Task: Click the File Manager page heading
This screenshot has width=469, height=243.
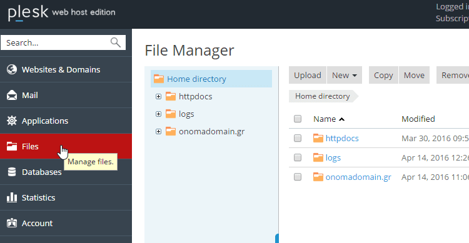Action: click(189, 51)
